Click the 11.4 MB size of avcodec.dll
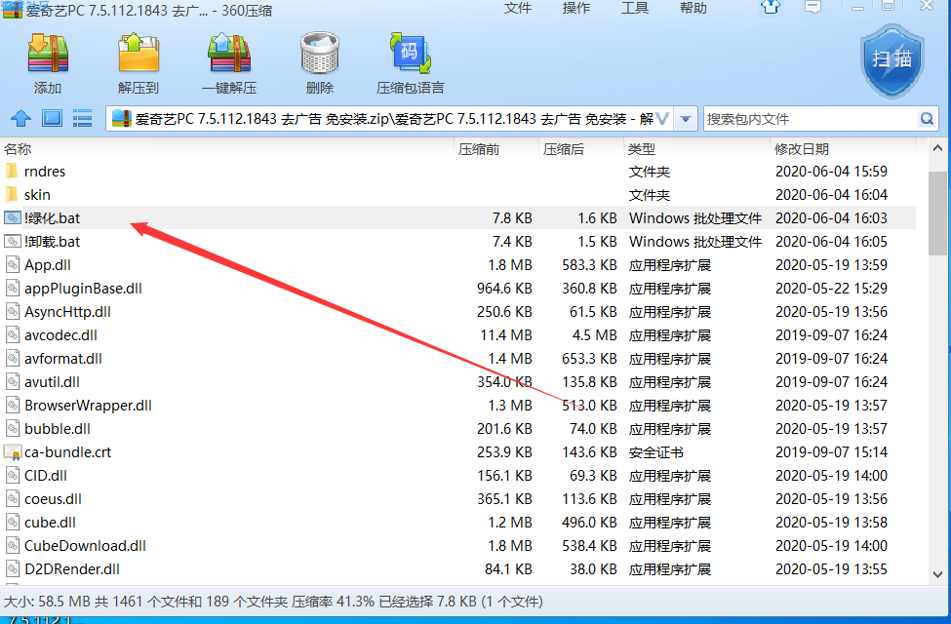 click(506, 335)
